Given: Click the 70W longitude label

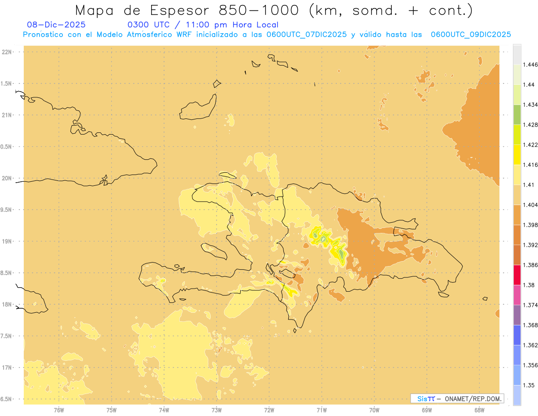Looking at the screenshot, I should [x=374, y=410].
